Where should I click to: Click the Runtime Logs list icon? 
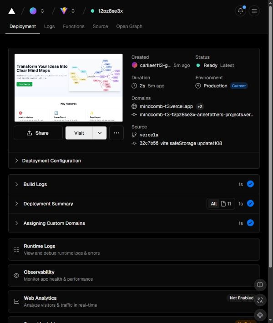click(16, 249)
